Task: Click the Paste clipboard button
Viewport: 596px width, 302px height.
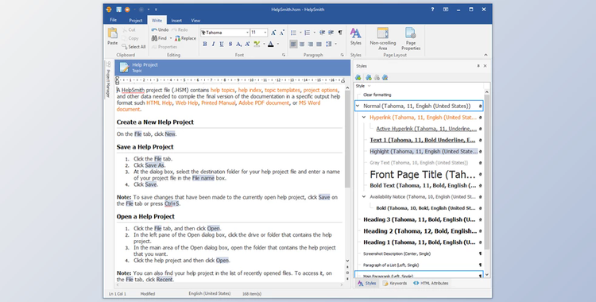Action: [113, 37]
